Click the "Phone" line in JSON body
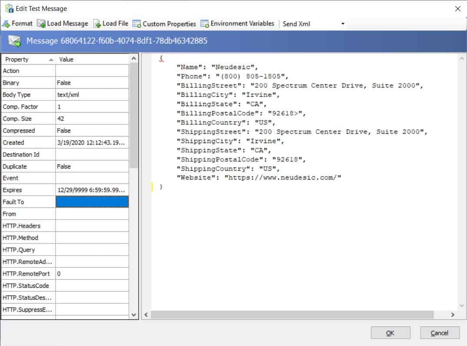 (232, 77)
